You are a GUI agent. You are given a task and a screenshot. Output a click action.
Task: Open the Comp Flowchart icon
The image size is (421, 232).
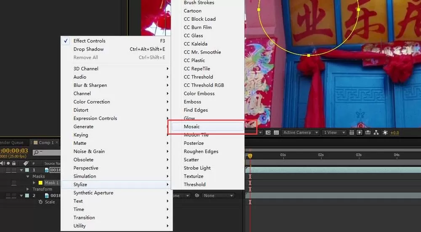(376, 132)
